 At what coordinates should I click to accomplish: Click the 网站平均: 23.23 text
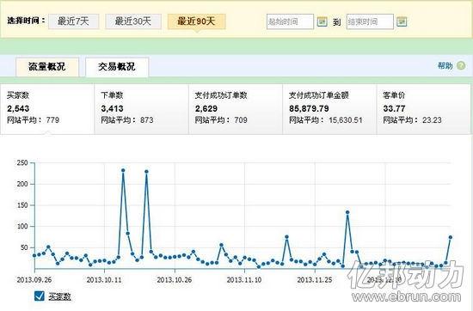click(412, 120)
